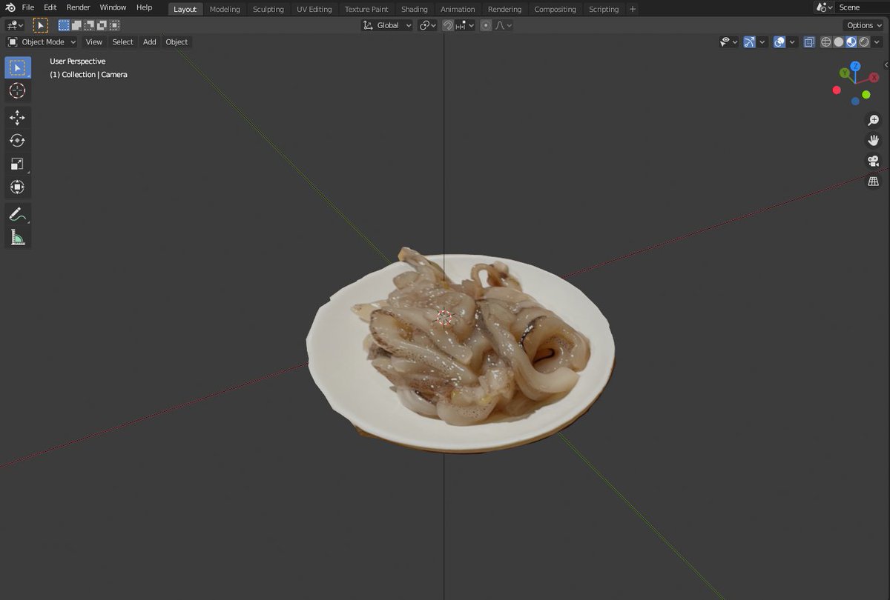
Task: Click the Scene name field
Action: (861, 7)
